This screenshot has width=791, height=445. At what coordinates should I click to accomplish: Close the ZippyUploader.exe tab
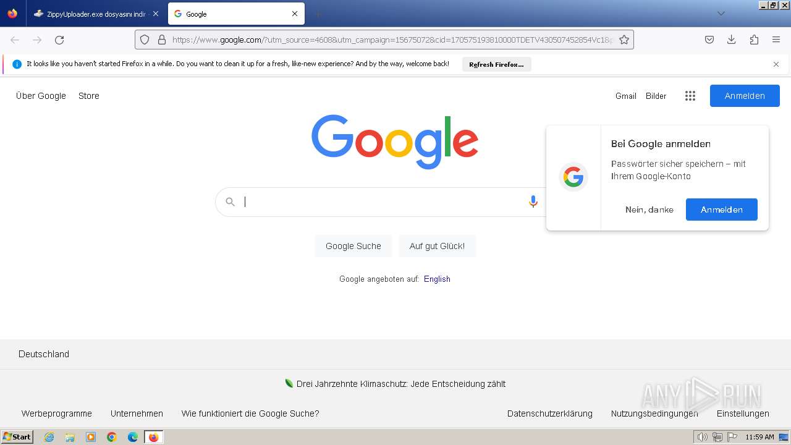tap(156, 14)
